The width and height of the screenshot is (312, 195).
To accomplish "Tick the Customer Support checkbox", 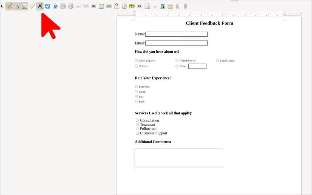I will pyautogui.click(x=137, y=133).
